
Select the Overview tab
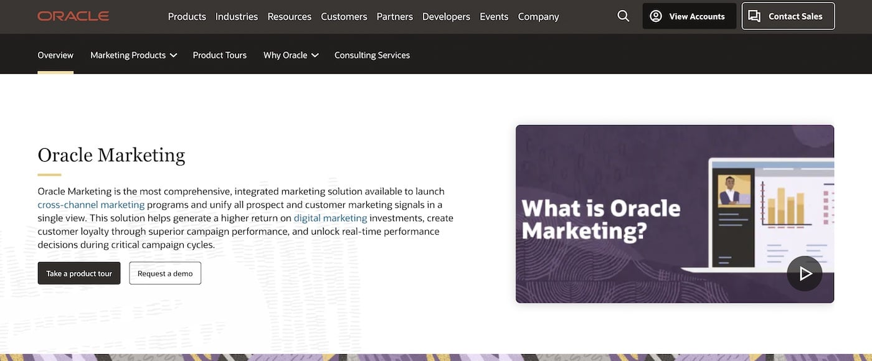tap(55, 55)
